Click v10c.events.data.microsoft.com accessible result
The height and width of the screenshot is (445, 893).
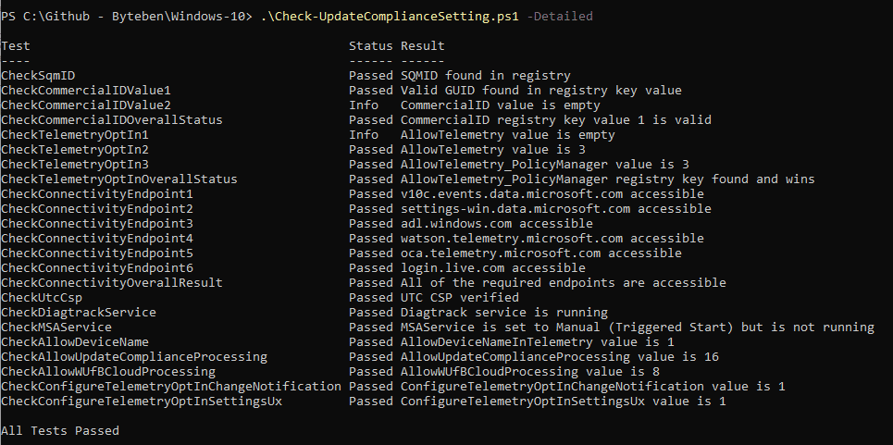point(552,193)
